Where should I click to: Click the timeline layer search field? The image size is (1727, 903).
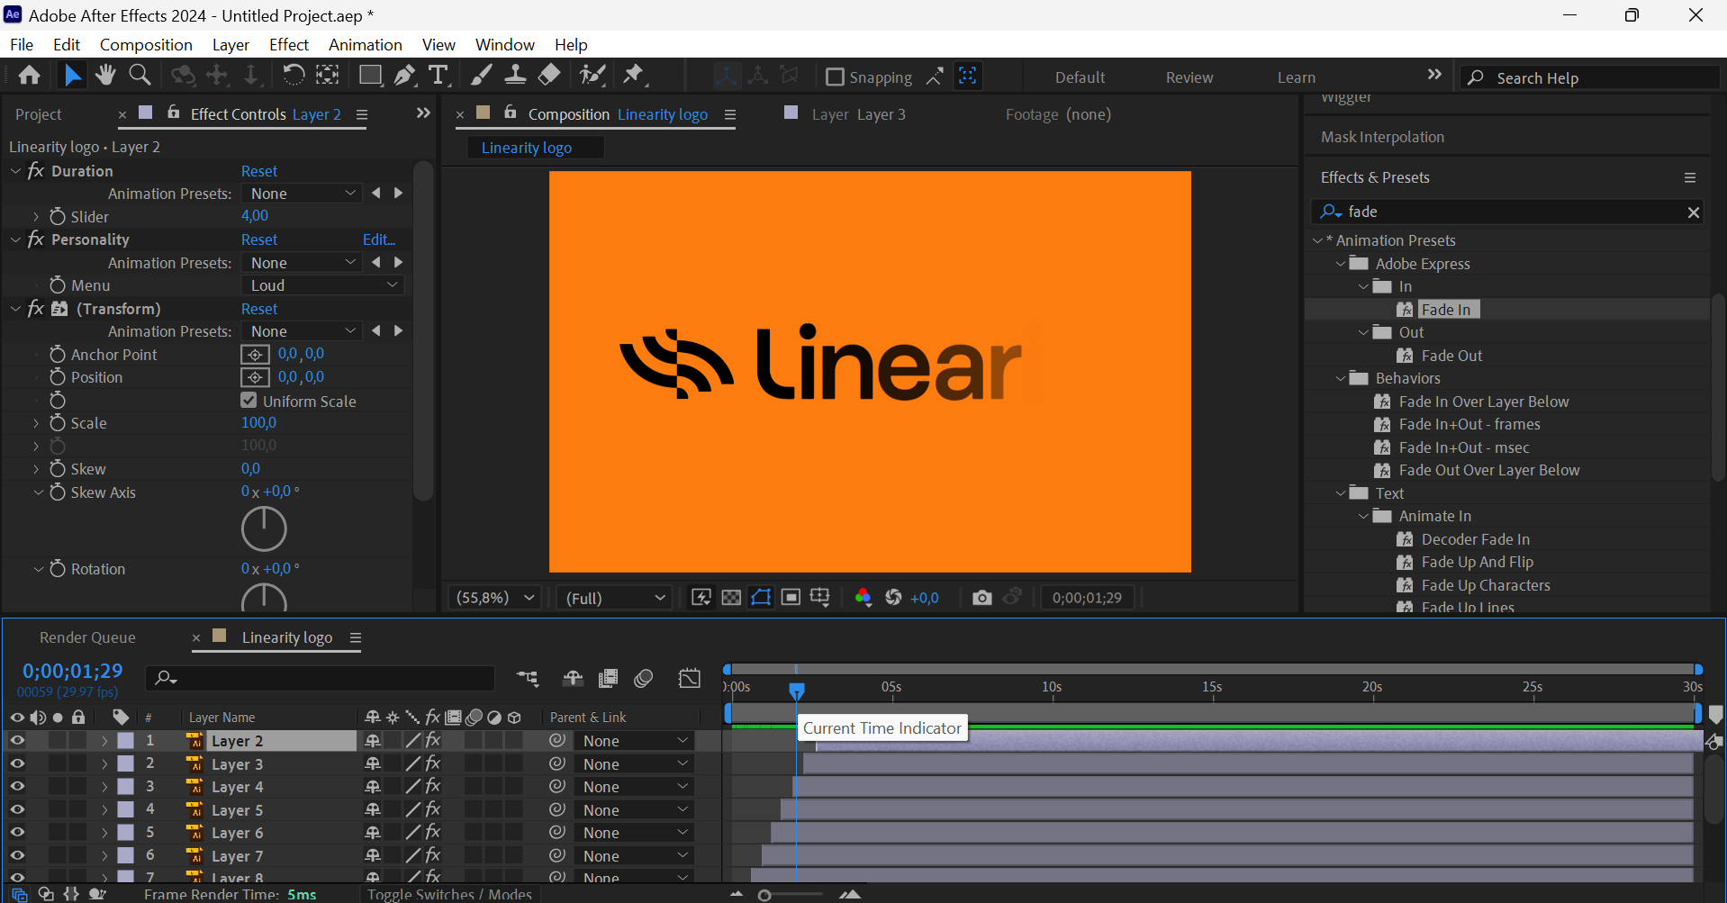click(321, 678)
